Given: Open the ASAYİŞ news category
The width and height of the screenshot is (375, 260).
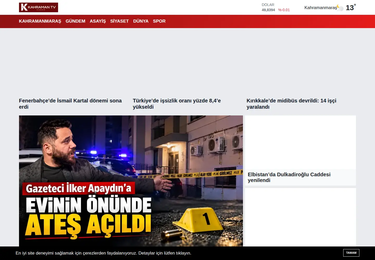Looking at the screenshot, I should [98, 21].
